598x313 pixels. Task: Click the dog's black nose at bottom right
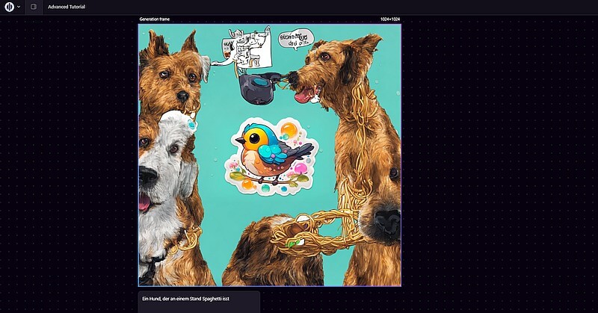[387, 220]
